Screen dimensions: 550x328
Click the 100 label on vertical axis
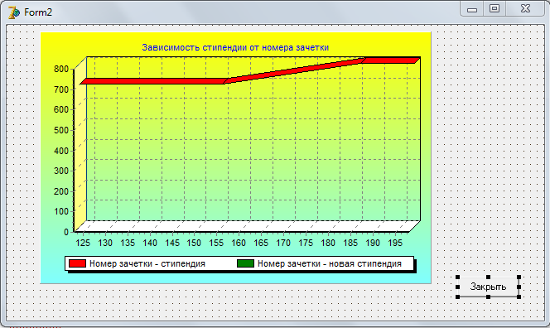click(61, 211)
